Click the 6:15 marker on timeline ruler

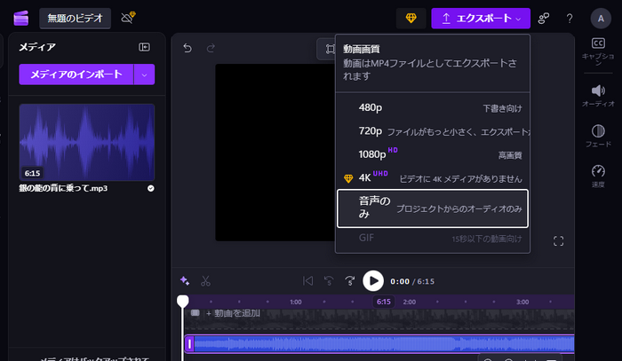384,302
